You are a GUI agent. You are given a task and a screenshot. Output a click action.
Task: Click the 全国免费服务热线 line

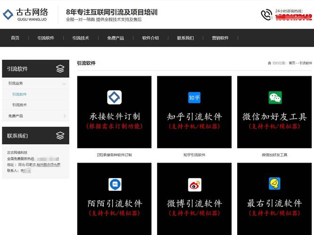pyautogui.click(x=33, y=159)
